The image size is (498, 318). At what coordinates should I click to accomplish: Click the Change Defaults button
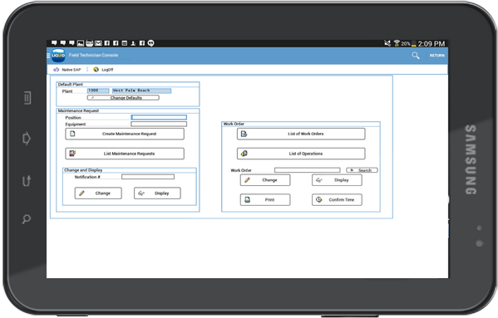[x=123, y=98]
